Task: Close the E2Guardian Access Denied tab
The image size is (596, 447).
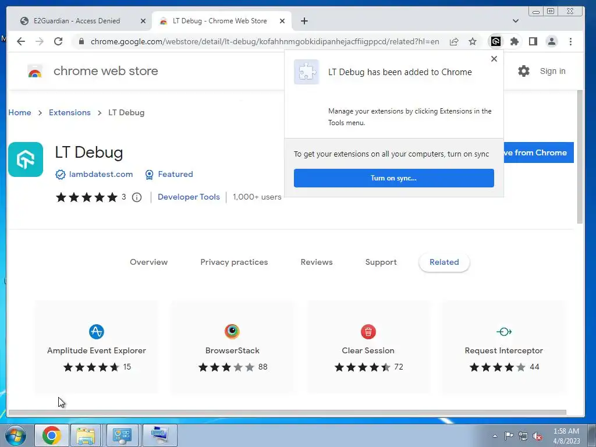Action: [143, 21]
